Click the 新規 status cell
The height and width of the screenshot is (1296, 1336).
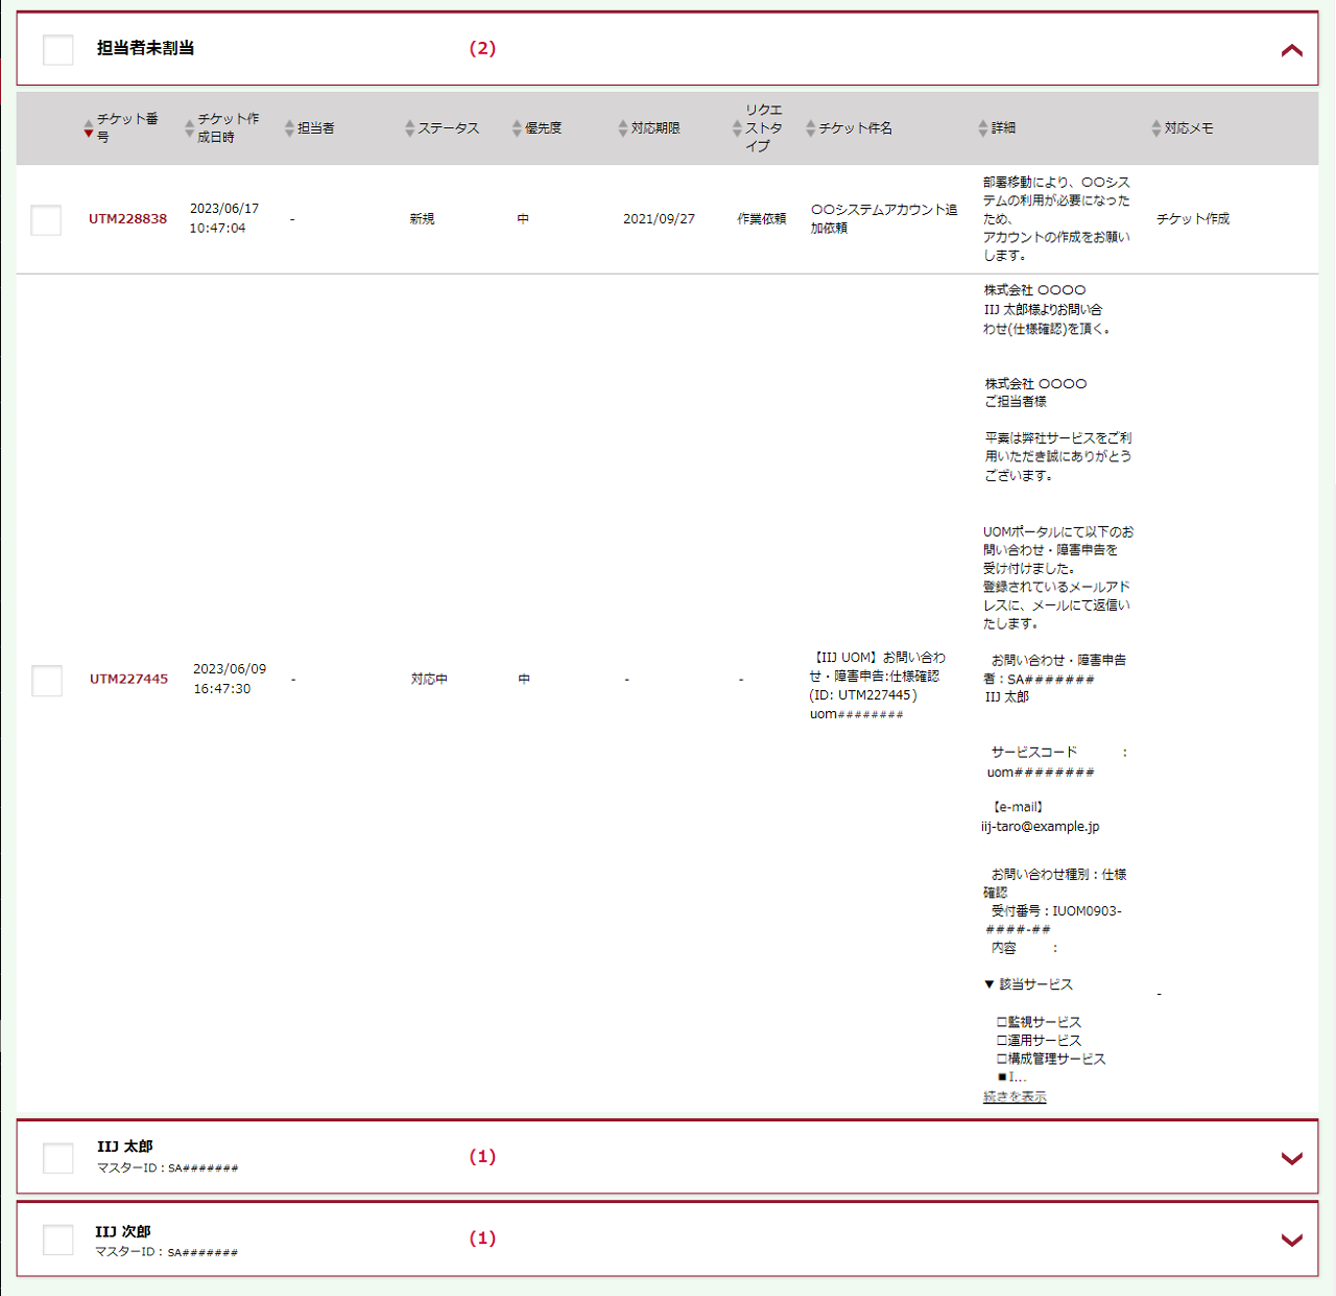pyautogui.click(x=422, y=219)
